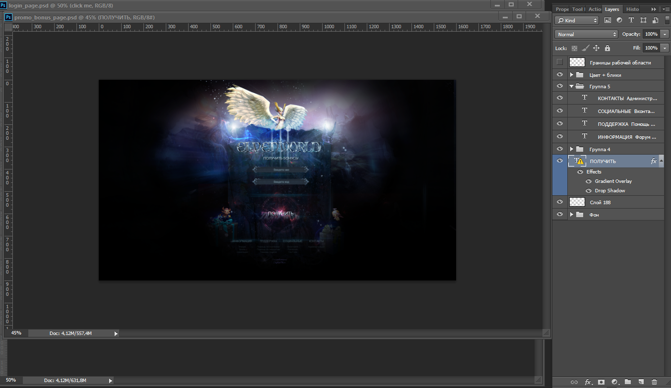This screenshot has width=671, height=388.
Task: Lock image pixels with brush icon
Action: (586, 48)
